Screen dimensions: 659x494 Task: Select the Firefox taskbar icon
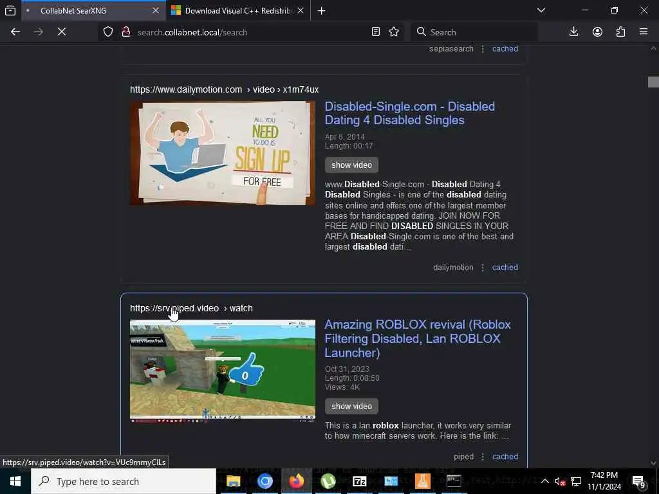pos(296,481)
